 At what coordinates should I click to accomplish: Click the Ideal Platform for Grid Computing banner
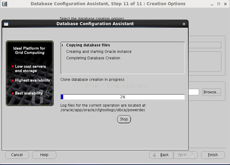pos(30,73)
